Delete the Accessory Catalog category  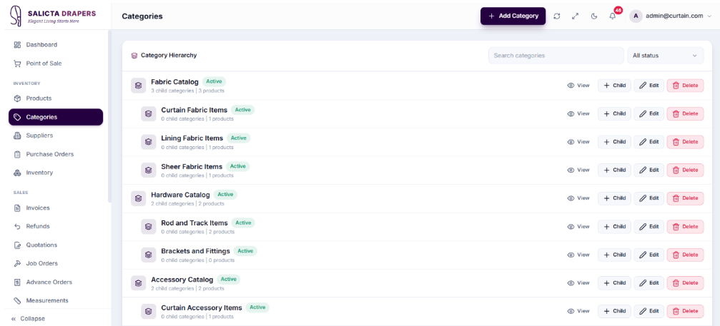685,283
